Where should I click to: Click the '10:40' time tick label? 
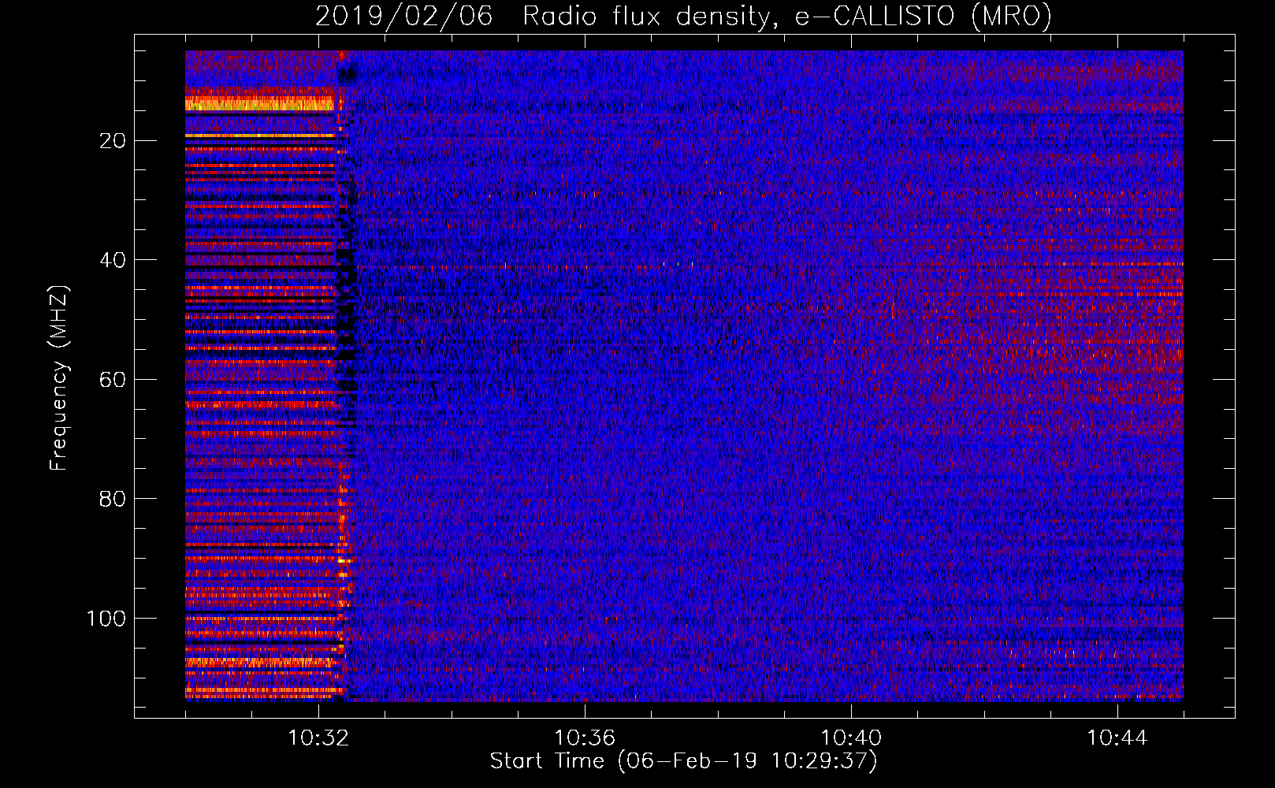tap(851, 738)
